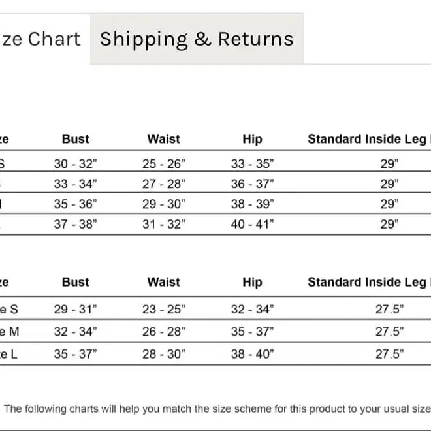The width and height of the screenshot is (431, 431).
Task: Click the first table's Waist column header
Action: 163,139
